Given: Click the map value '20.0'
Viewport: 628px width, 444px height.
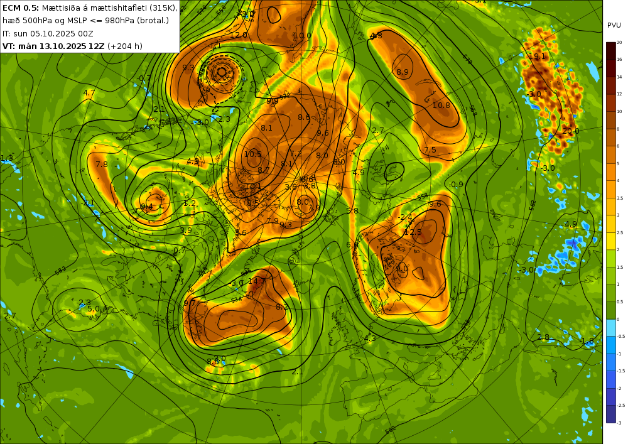Looking at the screenshot, I should click(x=571, y=131).
